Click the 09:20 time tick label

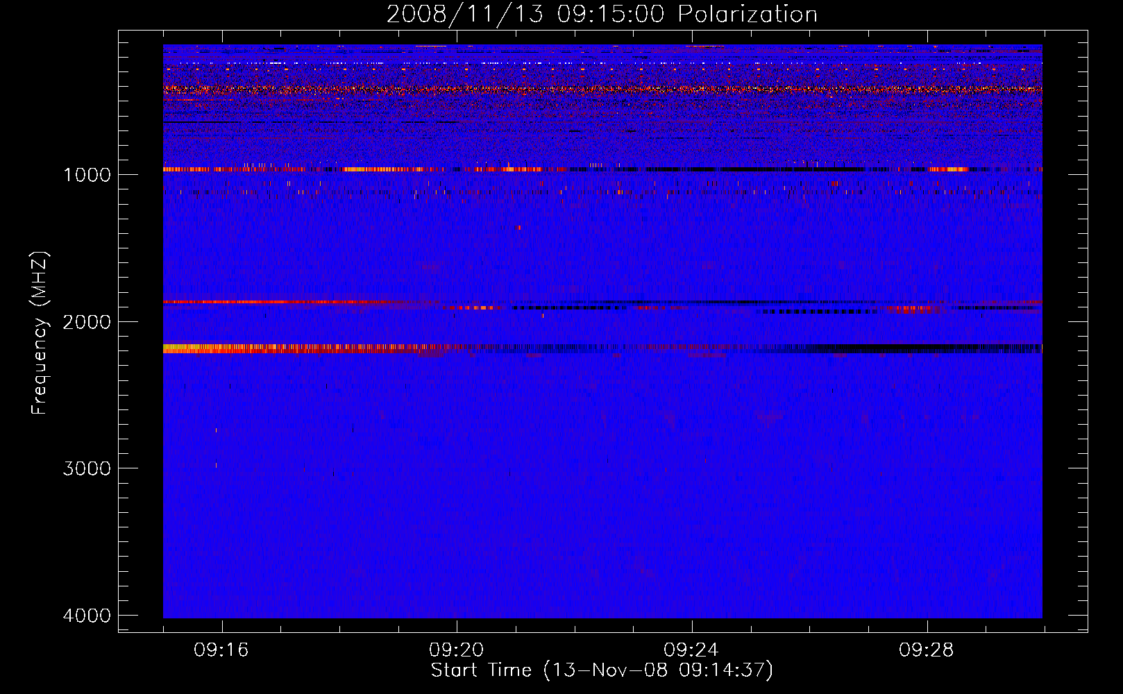[457, 650]
